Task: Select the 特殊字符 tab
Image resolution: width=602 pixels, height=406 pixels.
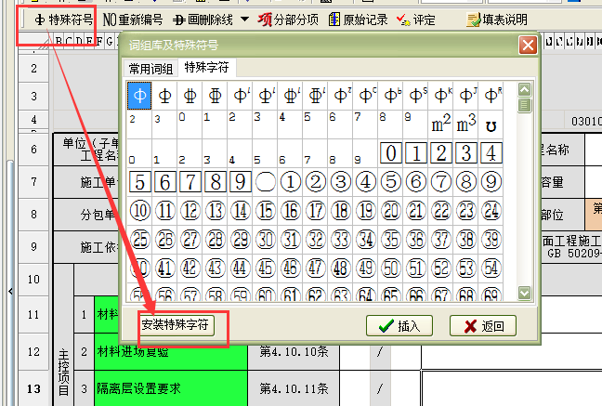Action: click(208, 68)
